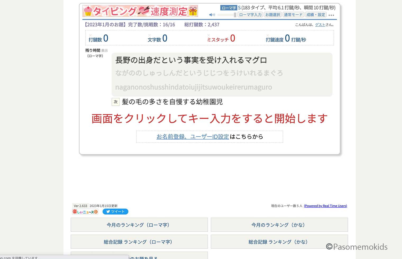Screen dimensions: 402x259
Task: Click Ver 2.633 version text
Action: coord(80,206)
